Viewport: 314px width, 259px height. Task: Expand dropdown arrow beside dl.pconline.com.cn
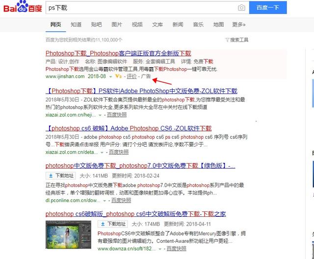[105, 201]
